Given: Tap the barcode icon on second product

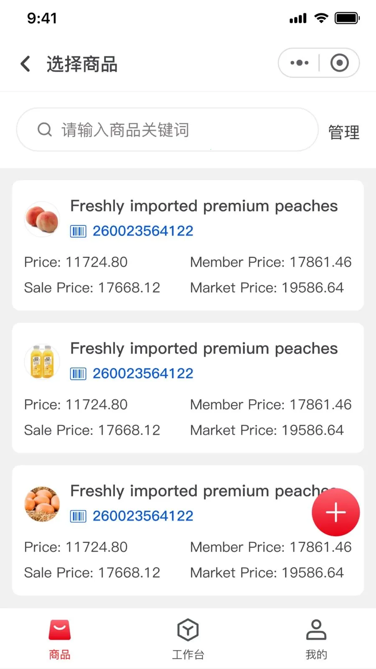Looking at the screenshot, I should pos(78,373).
